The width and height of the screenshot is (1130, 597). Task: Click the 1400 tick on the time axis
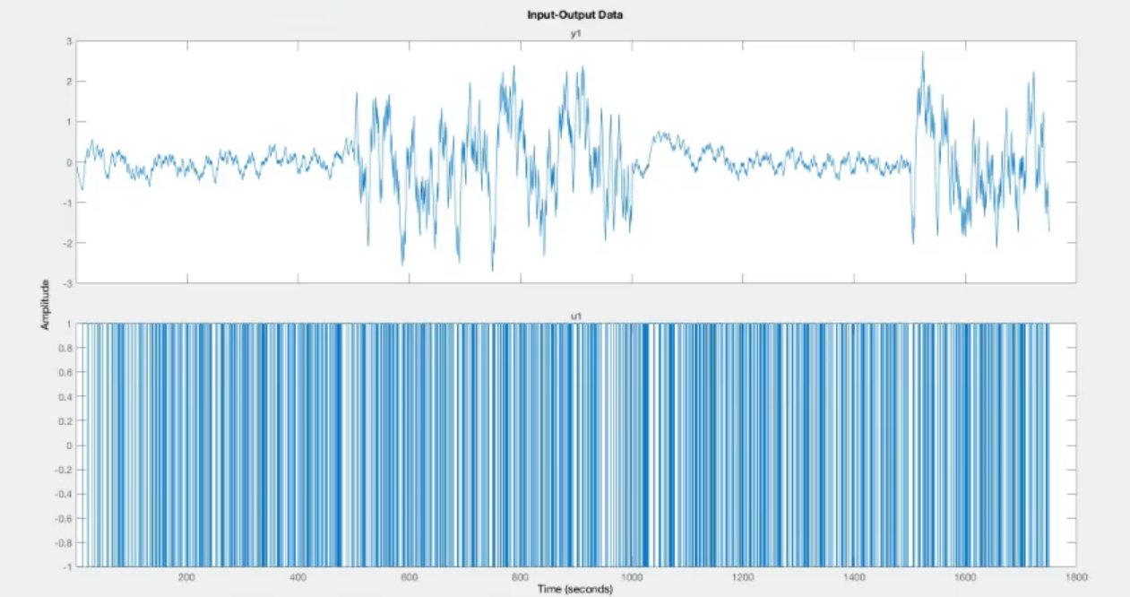coord(854,578)
